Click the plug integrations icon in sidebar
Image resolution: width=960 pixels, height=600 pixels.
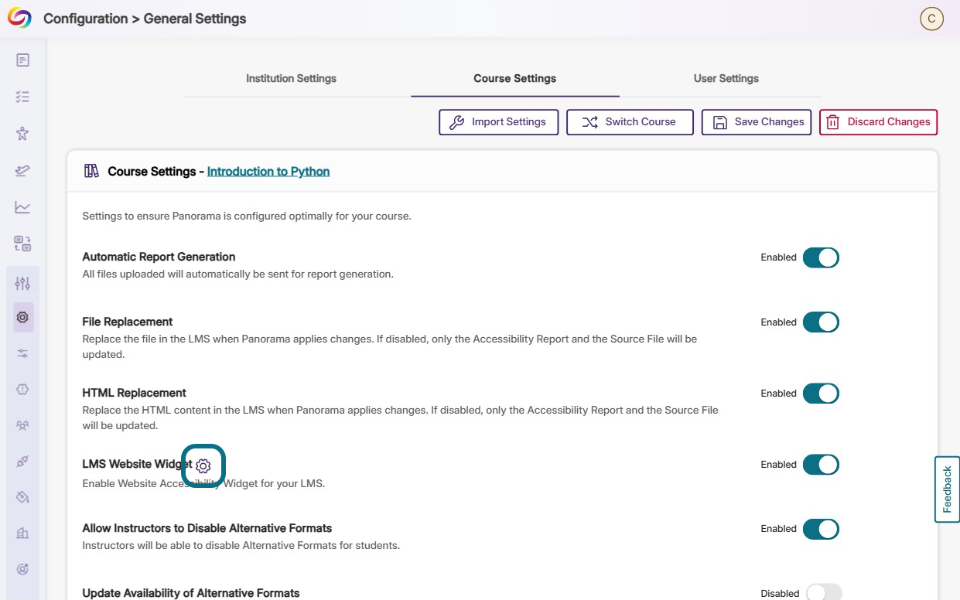pos(22,462)
